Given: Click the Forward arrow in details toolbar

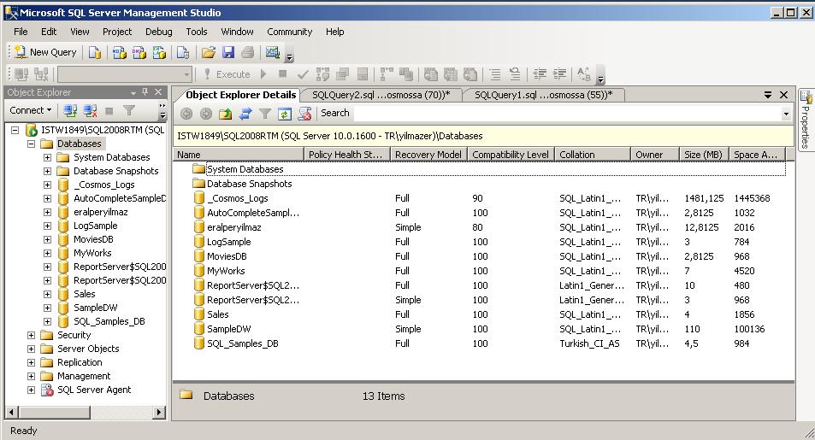Looking at the screenshot, I should pos(206,114).
